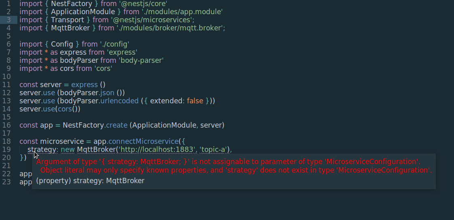The width and height of the screenshot is (454, 220).
Task: Click line number 19 in the gutter
Action: [6, 149]
